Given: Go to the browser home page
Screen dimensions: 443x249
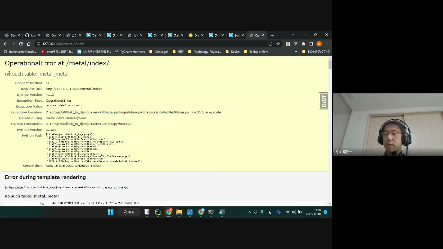Looking at the screenshot, I should coord(29,44).
